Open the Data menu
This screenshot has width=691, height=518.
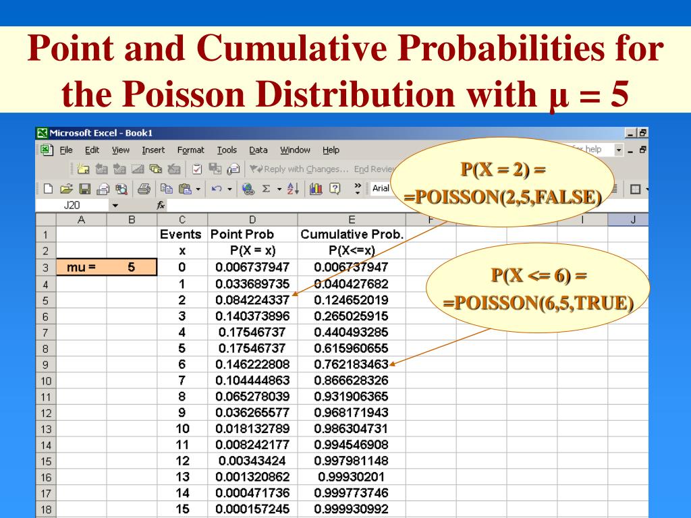258,150
